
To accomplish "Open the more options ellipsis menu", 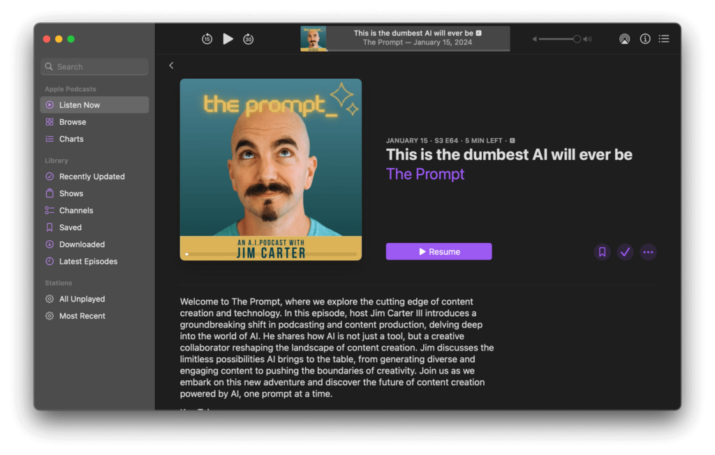I will tap(648, 252).
